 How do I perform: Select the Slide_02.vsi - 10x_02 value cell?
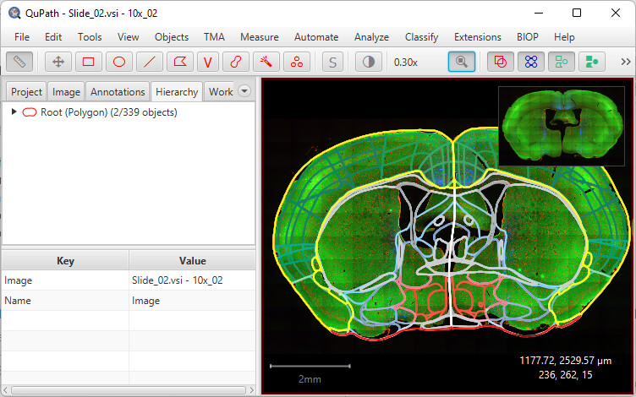point(192,280)
